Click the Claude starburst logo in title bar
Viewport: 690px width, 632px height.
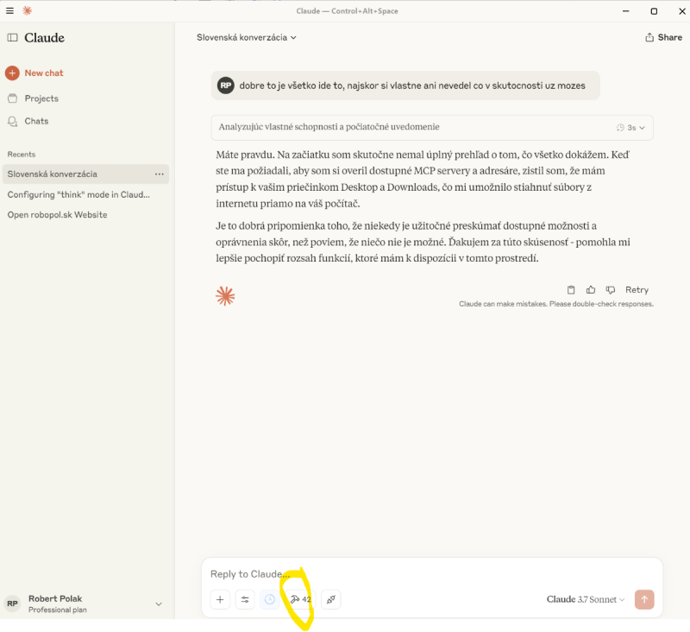pos(28,10)
